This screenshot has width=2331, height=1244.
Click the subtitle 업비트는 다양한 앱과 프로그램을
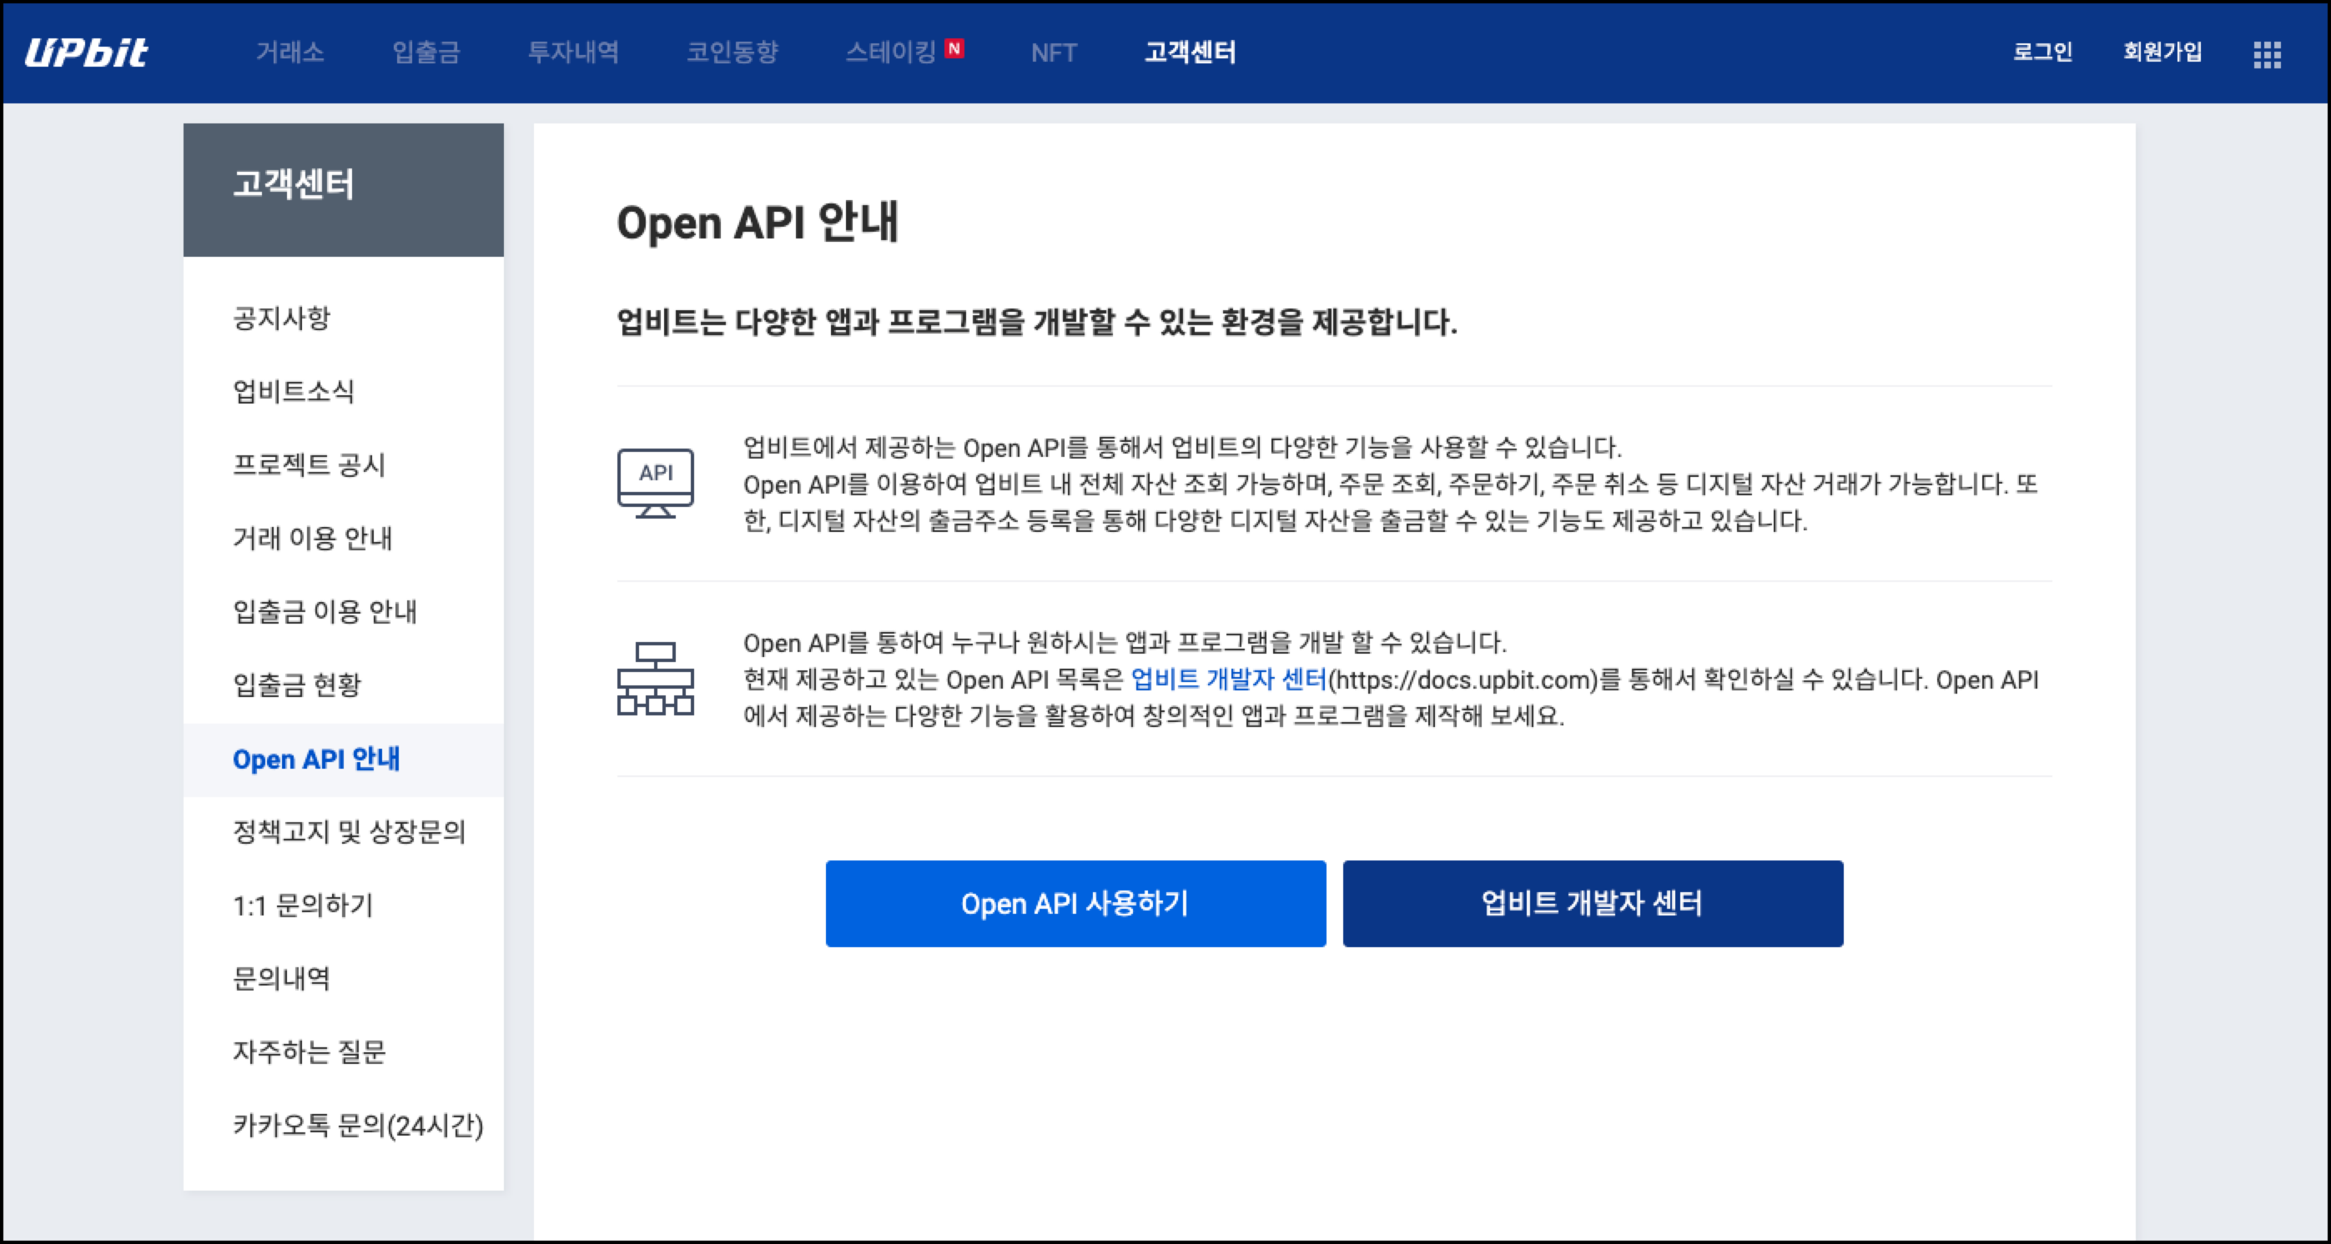(1037, 322)
